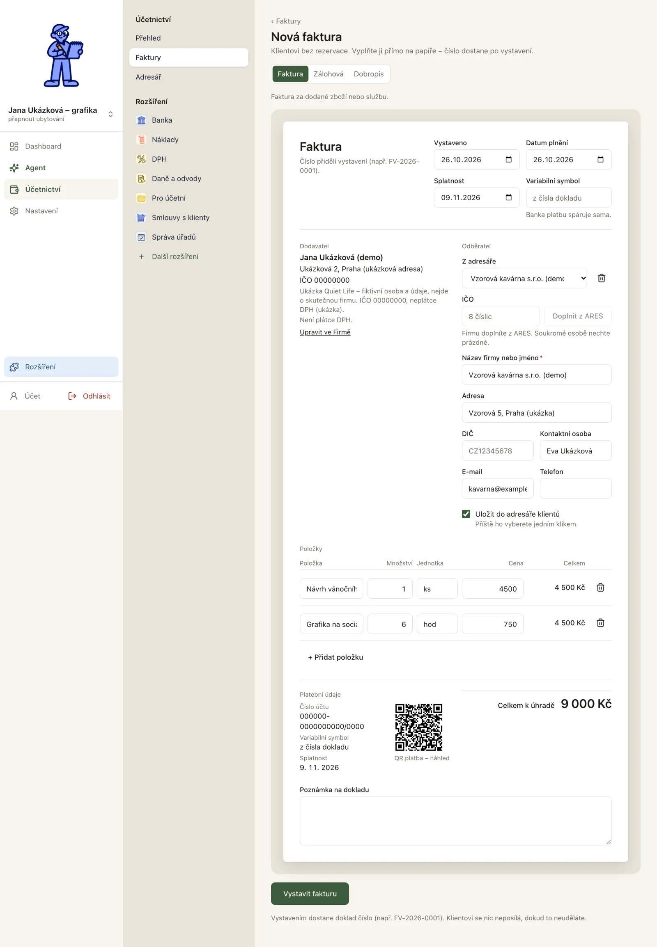The width and height of the screenshot is (657, 947).
Task: Click the Agent sparkle icon
Action: [x=14, y=168]
